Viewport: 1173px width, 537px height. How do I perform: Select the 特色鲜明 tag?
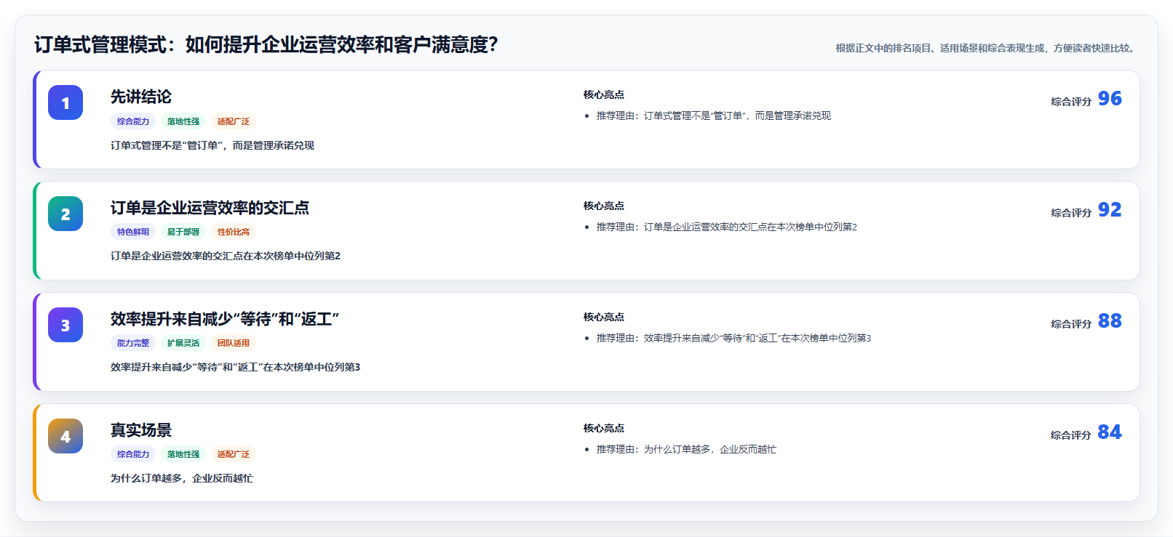[x=133, y=232]
